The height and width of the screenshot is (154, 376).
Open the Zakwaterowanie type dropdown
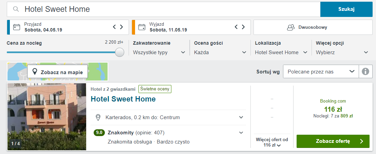pos(159,52)
